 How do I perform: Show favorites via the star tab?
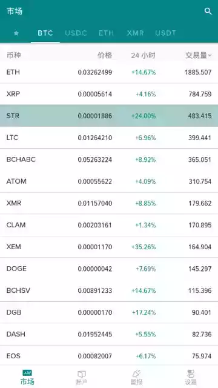click(16, 33)
